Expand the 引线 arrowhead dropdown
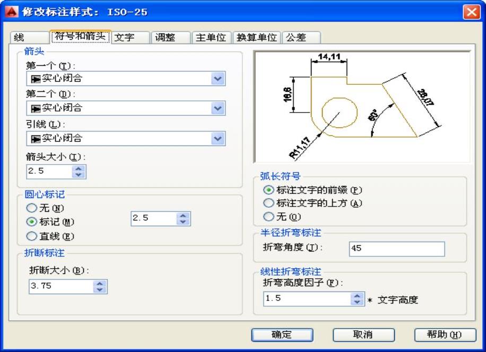 point(218,139)
